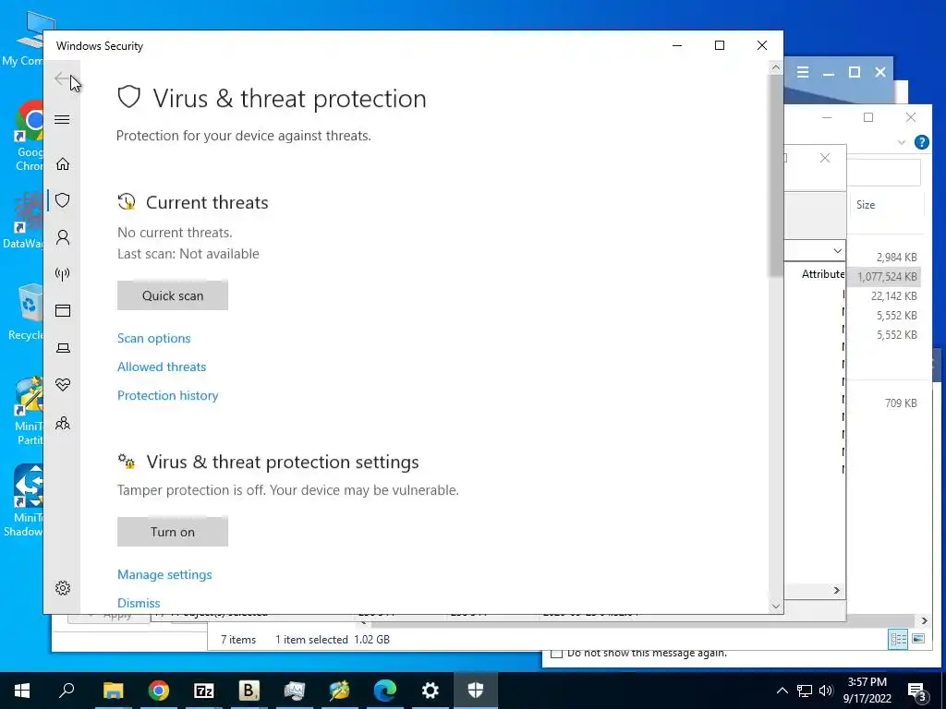The width and height of the screenshot is (946, 709).
Task: Open Manage settings link
Action: tap(164, 574)
